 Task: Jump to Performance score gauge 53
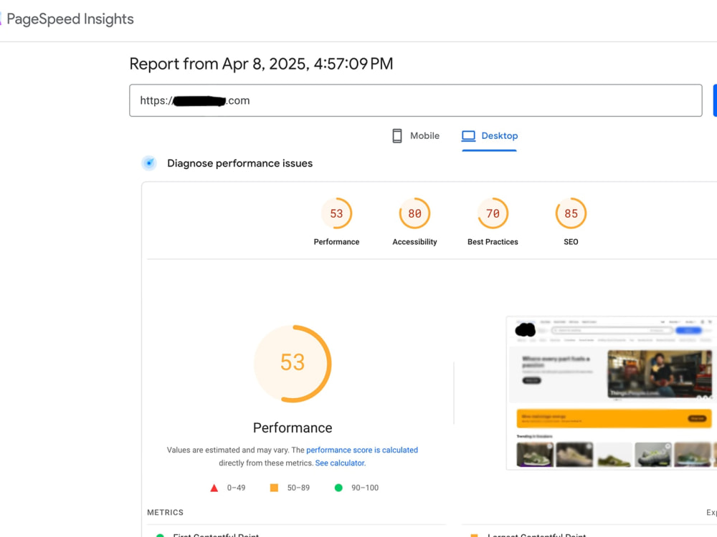pos(336,213)
